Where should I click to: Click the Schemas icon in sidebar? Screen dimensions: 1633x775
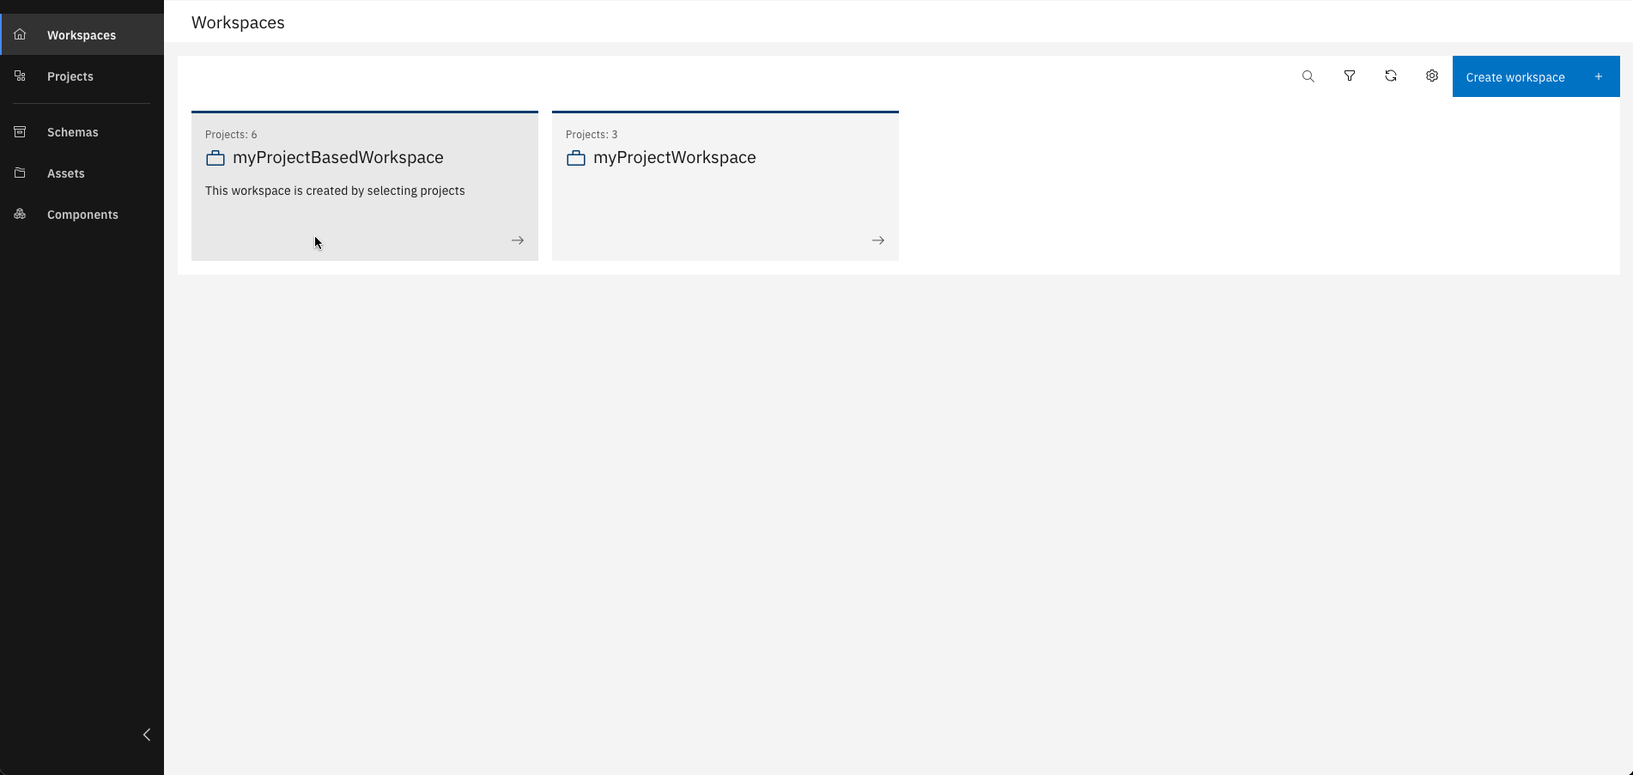pos(20,132)
